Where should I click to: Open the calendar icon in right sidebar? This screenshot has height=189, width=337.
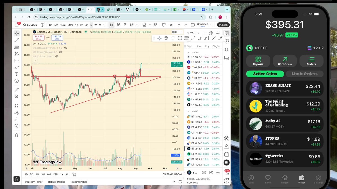pos(226,154)
